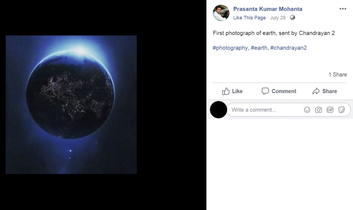Click the Write a comment field
Viewport: 353px width, 210px height.
coord(266,110)
